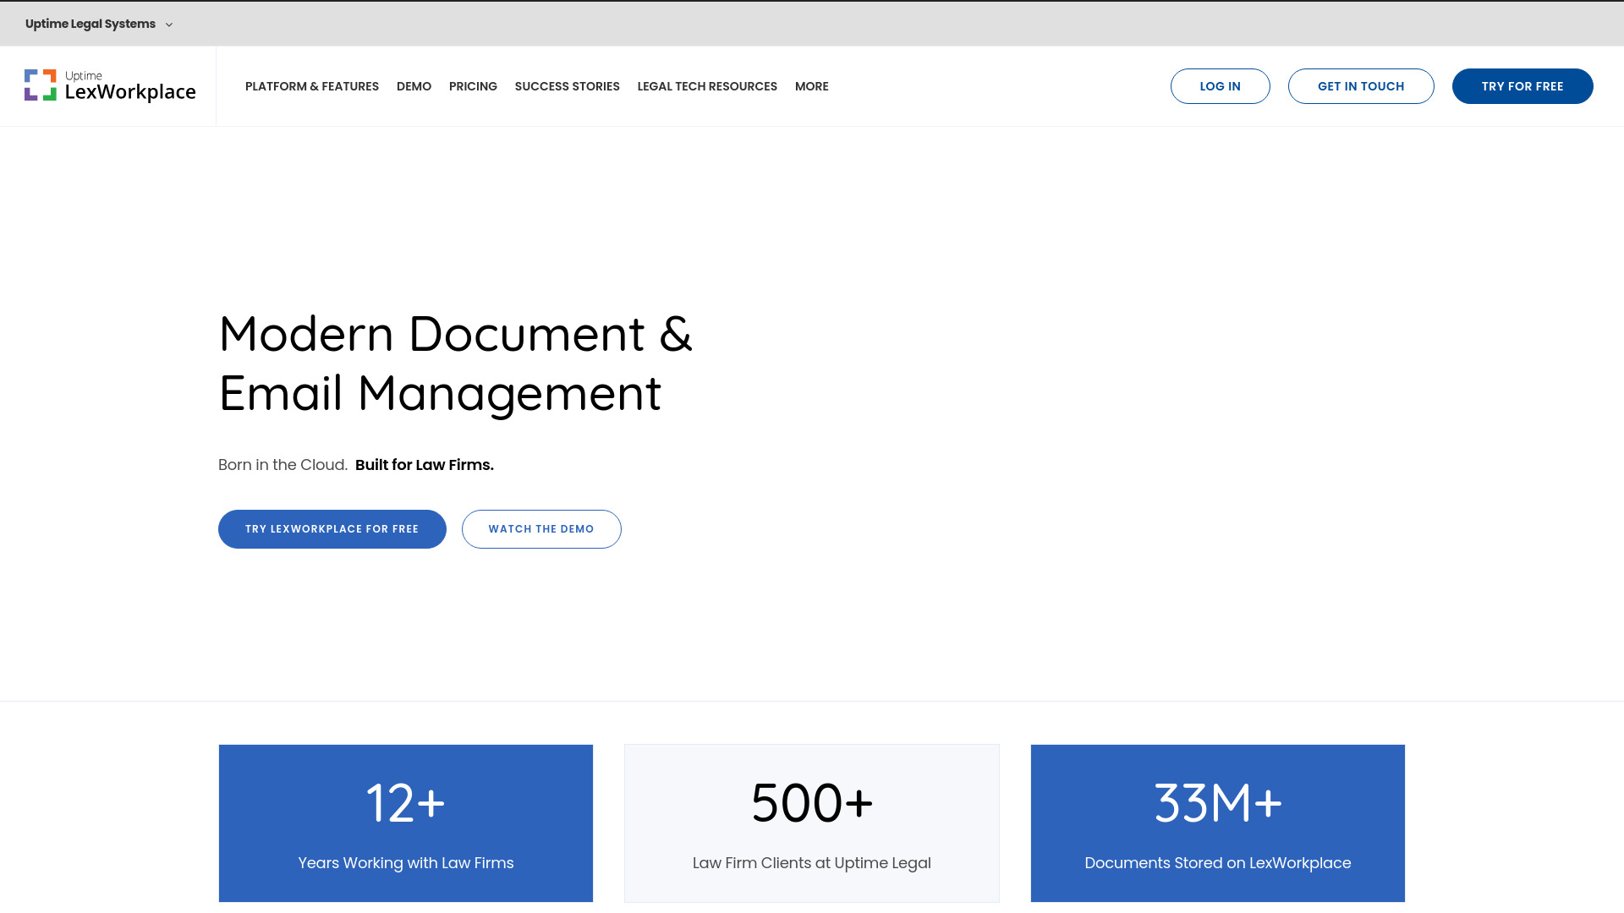Click TRY LEXWORKPLACE FOR FREE button
Viewport: 1624px width, 913px height.
click(332, 528)
